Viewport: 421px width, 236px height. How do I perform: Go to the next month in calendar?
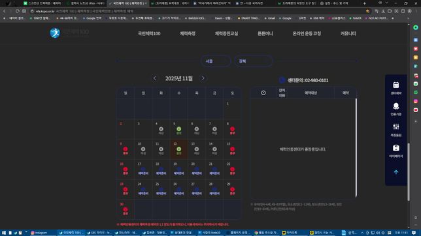(x=203, y=78)
